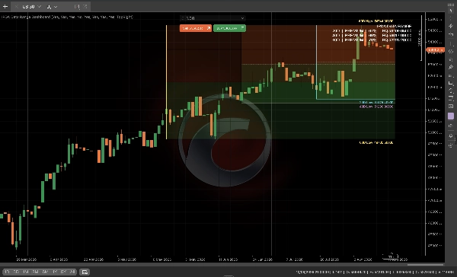This screenshot has width=457, height=277.
Task: Click the horizontal lines text tool icon
Action: pyautogui.click(x=451, y=98)
